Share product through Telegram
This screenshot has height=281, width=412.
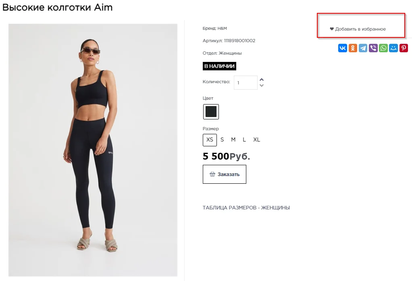click(x=363, y=48)
